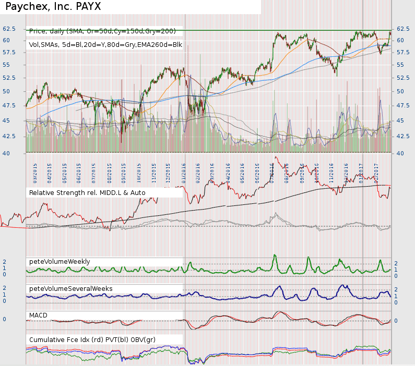The height and width of the screenshot is (366, 415).
Task: Select the 10/2015 date label
Action: tap(139, 173)
